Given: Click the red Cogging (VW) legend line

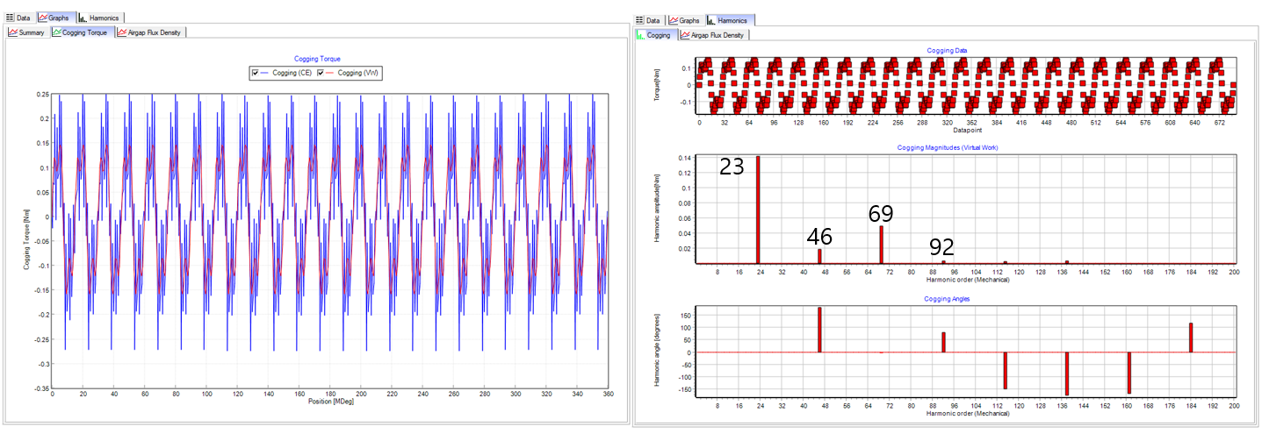Looking at the screenshot, I should pos(331,73).
